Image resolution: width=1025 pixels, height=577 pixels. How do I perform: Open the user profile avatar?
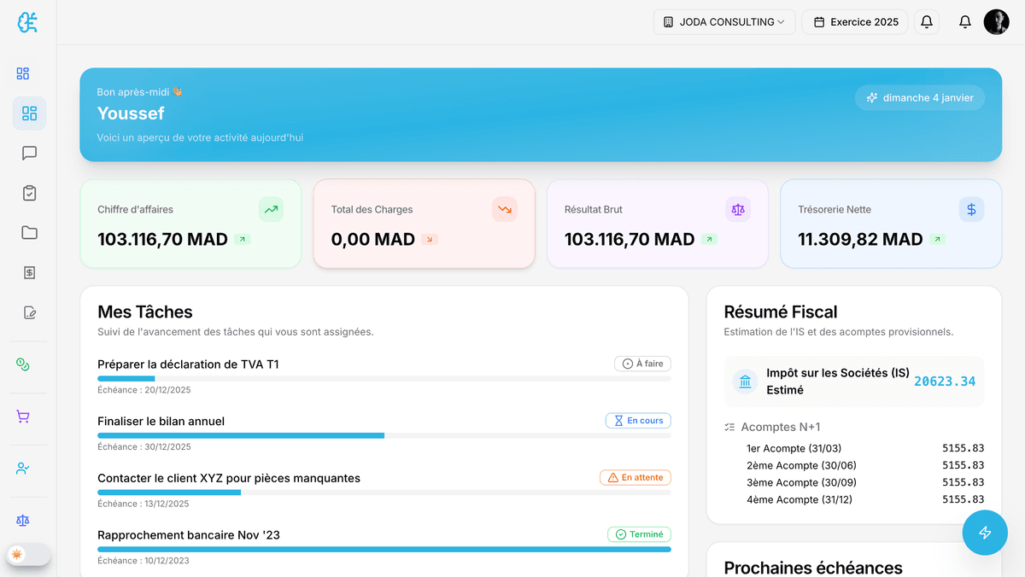(997, 22)
